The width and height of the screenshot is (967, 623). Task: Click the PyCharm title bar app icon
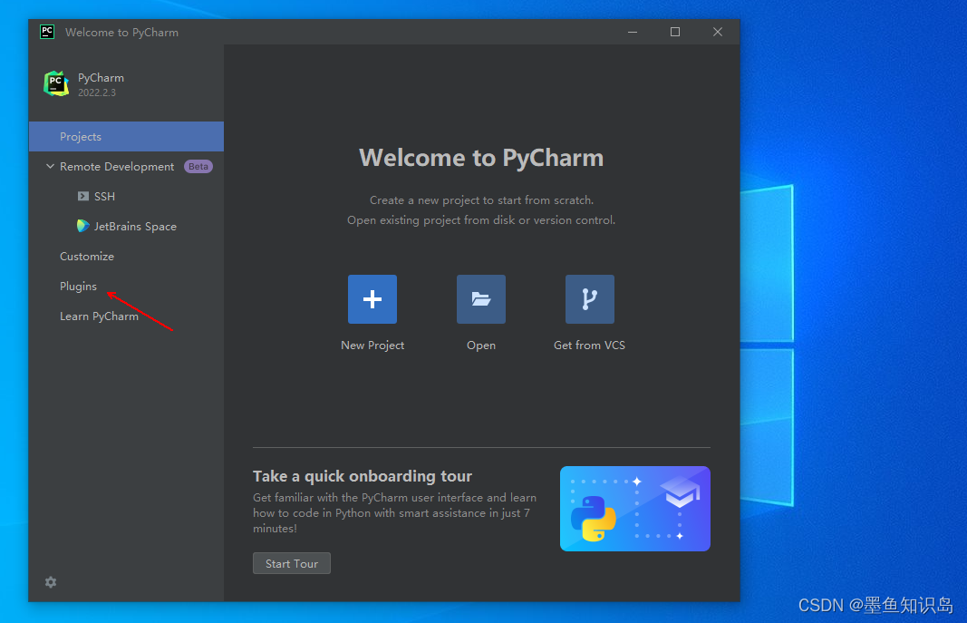tap(47, 32)
